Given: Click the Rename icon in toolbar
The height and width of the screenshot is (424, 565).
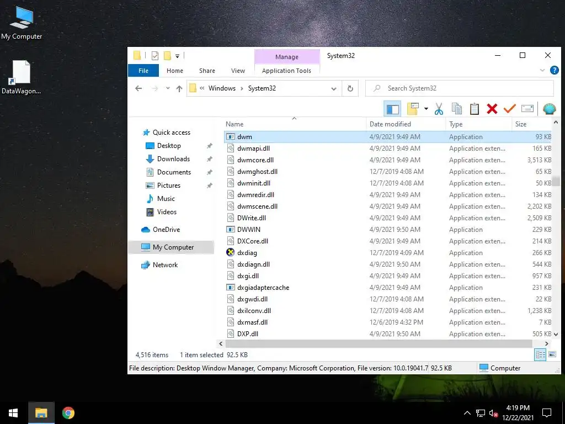Looking at the screenshot, I should coord(527,109).
